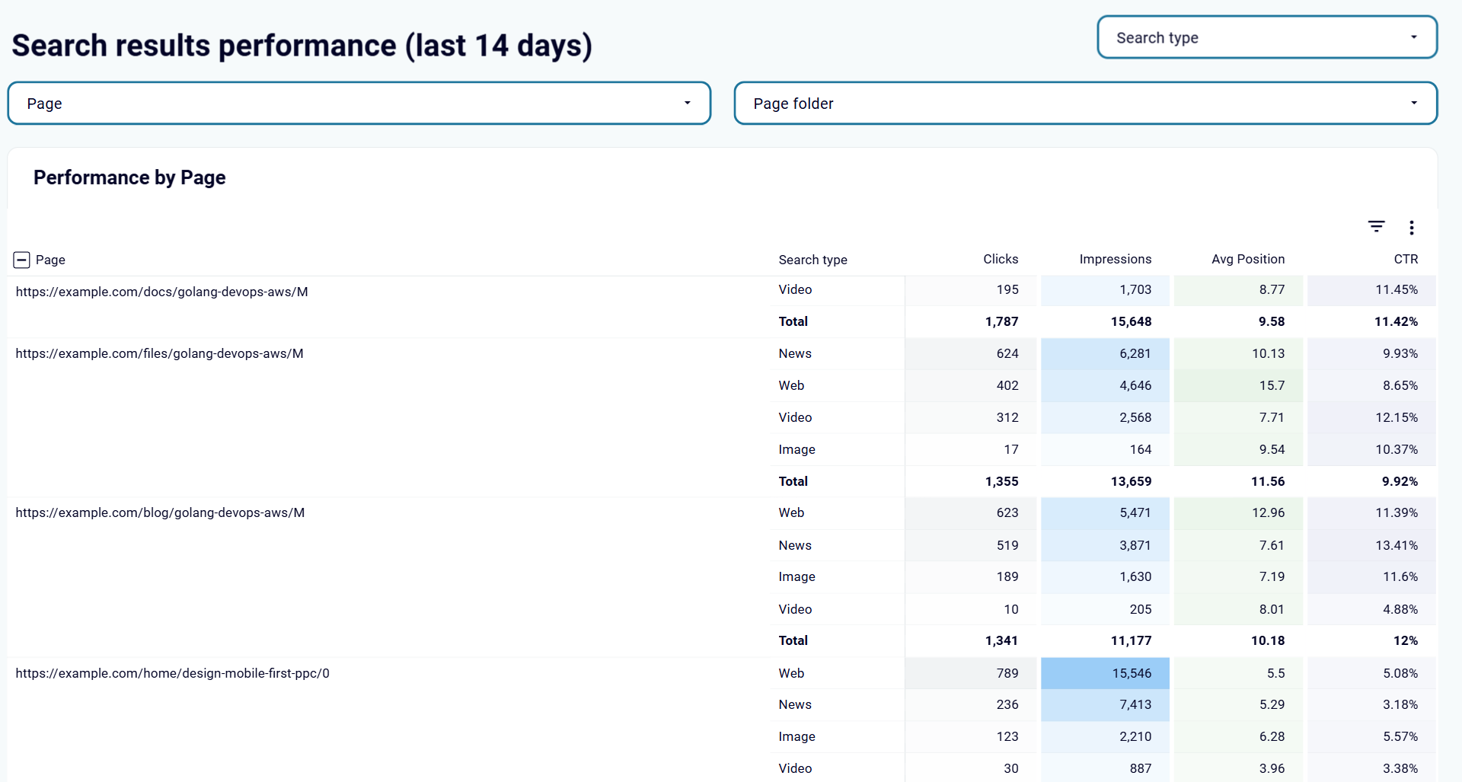
Task: Open the three-dot options menu
Action: coord(1411,227)
